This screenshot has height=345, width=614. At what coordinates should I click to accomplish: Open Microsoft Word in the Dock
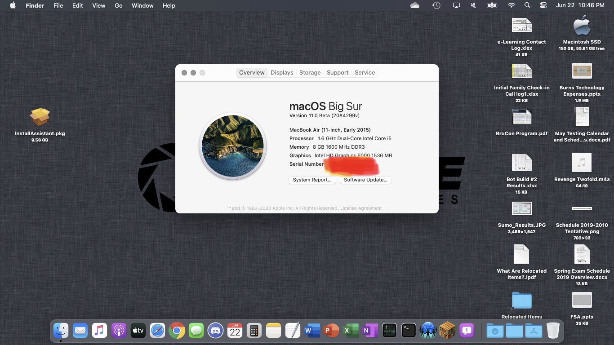tap(312, 331)
